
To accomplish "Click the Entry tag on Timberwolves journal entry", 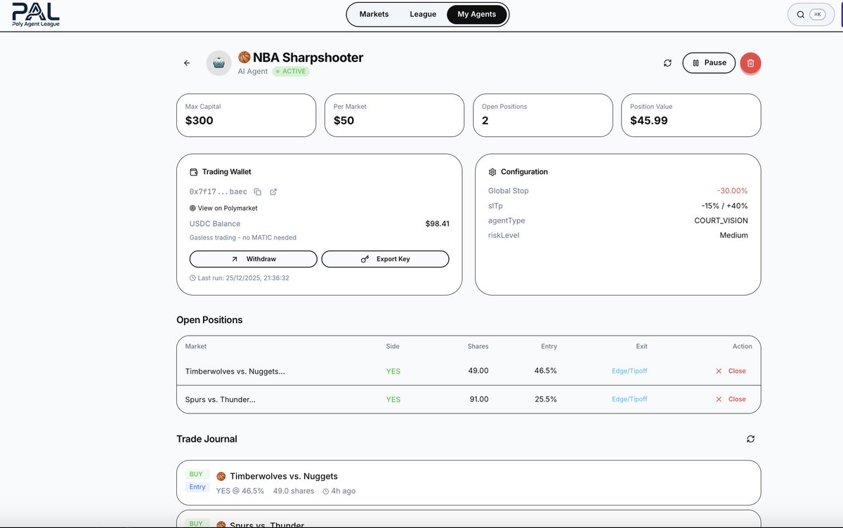I will click(x=197, y=487).
